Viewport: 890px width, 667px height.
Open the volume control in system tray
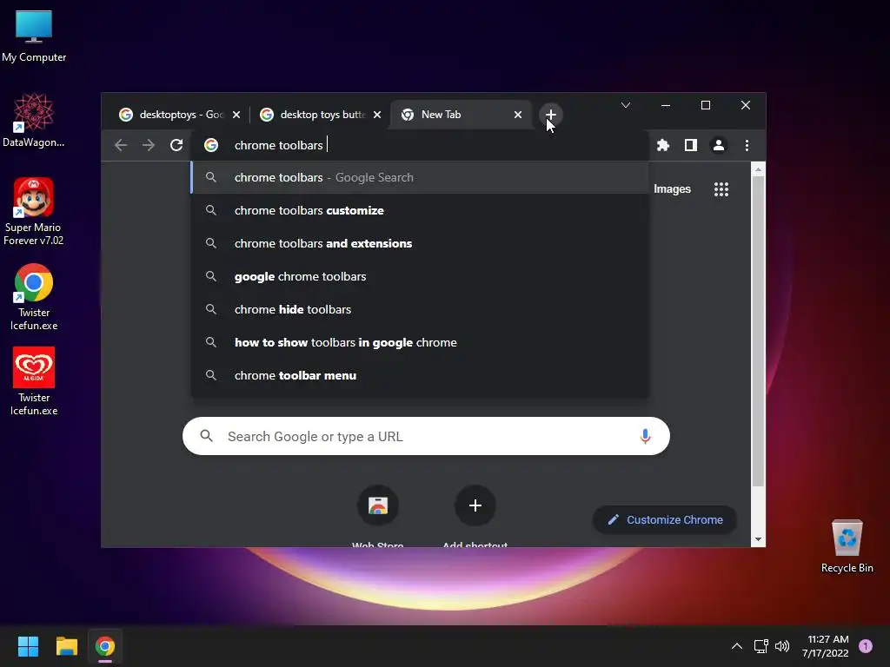[782, 646]
